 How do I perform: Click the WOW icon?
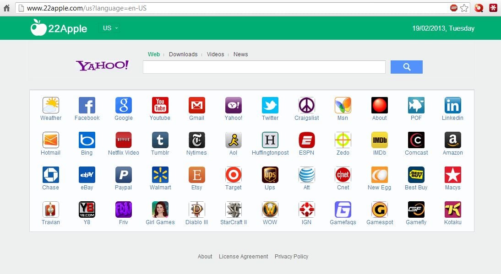[270, 210]
